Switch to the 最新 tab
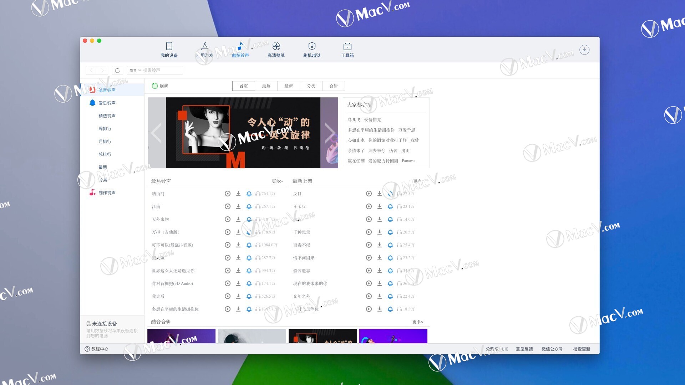The width and height of the screenshot is (685, 385). (x=289, y=86)
